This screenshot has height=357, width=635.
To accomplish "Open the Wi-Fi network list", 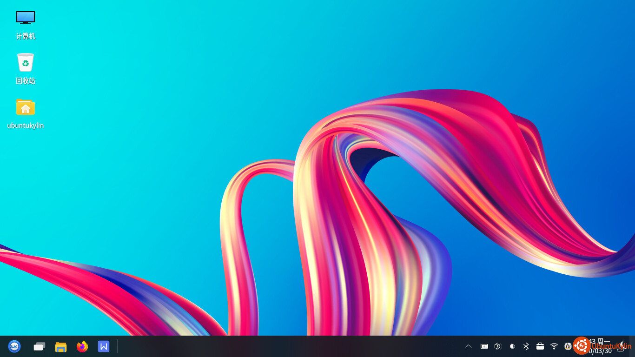I will pyautogui.click(x=554, y=346).
